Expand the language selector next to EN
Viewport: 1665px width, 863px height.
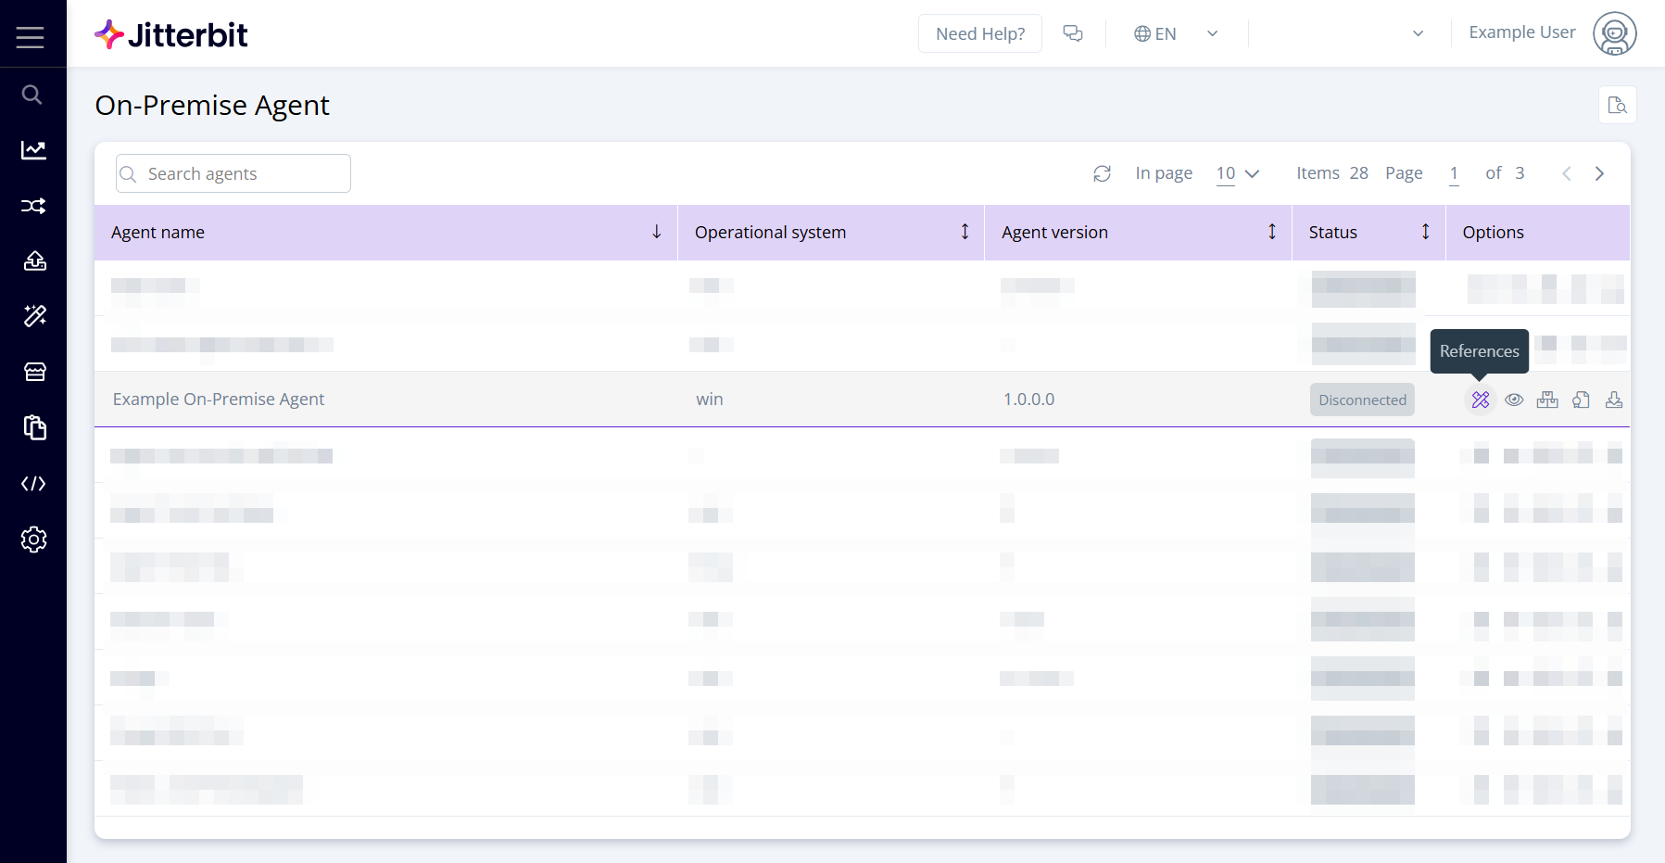tap(1212, 33)
